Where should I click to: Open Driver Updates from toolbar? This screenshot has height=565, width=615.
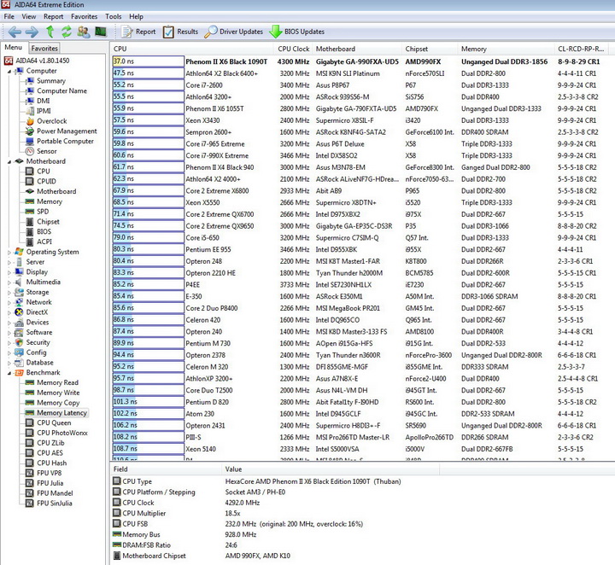coord(234,32)
